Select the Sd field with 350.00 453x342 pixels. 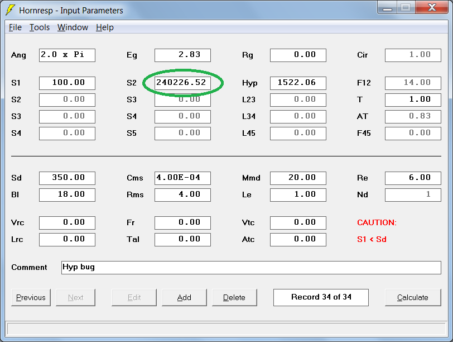point(67,178)
